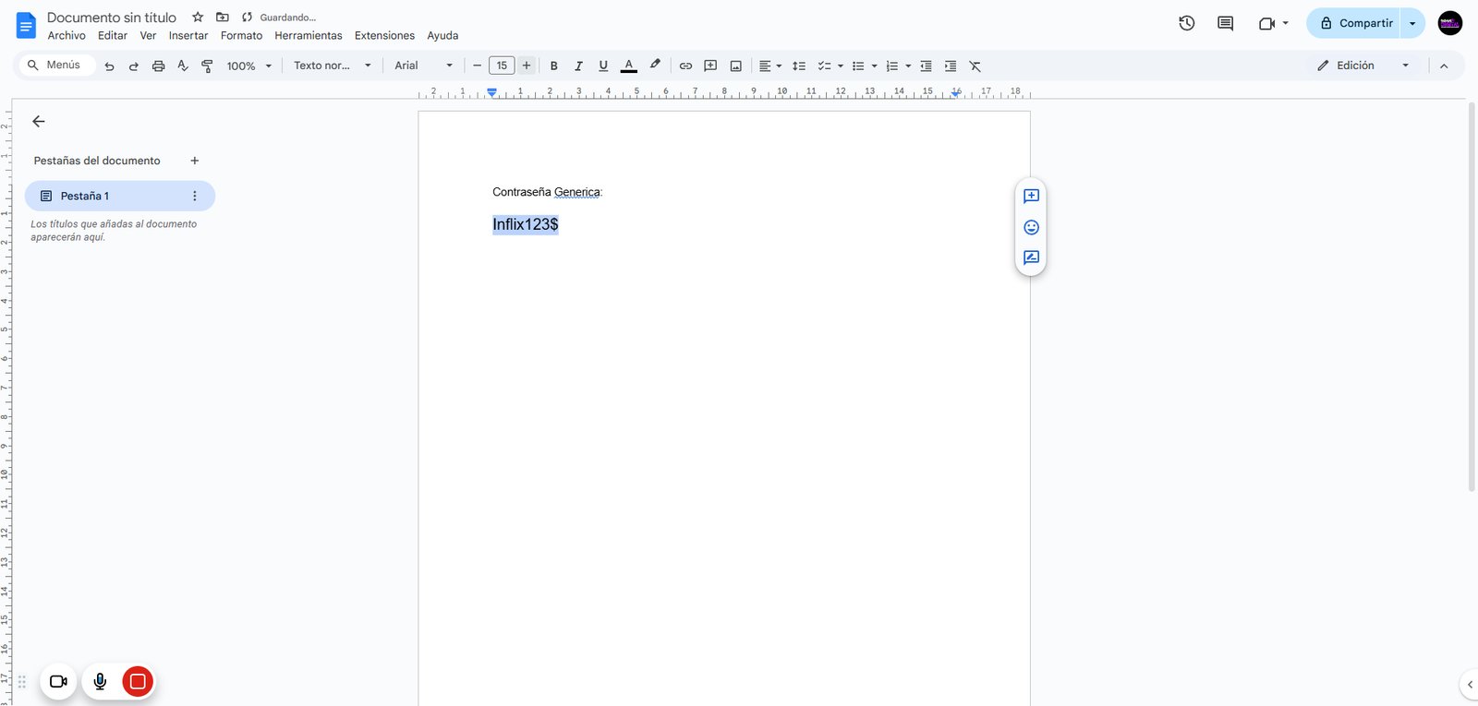Decrease the paragraph indent
This screenshot has width=1478, height=706.
coord(926,66)
